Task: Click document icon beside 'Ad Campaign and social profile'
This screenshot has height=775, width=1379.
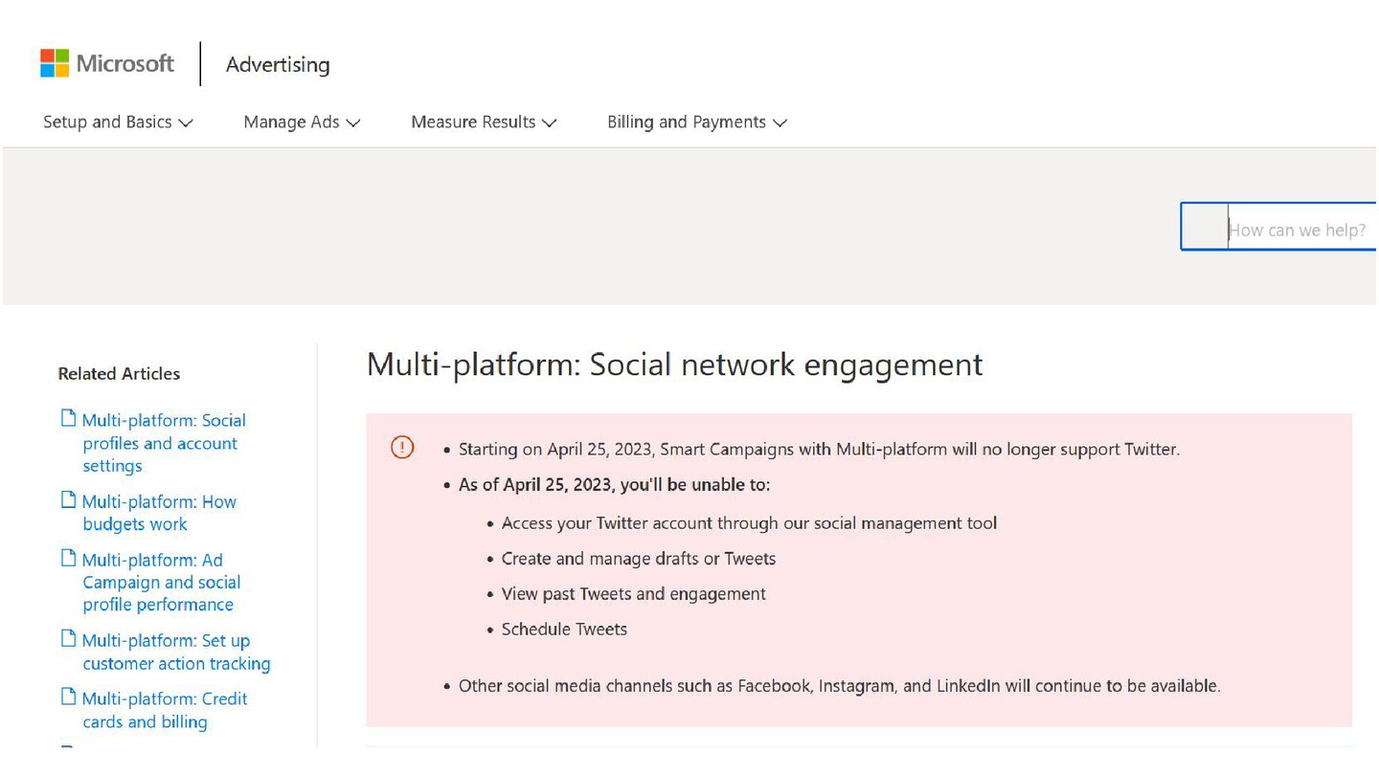Action: pyautogui.click(x=68, y=558)
